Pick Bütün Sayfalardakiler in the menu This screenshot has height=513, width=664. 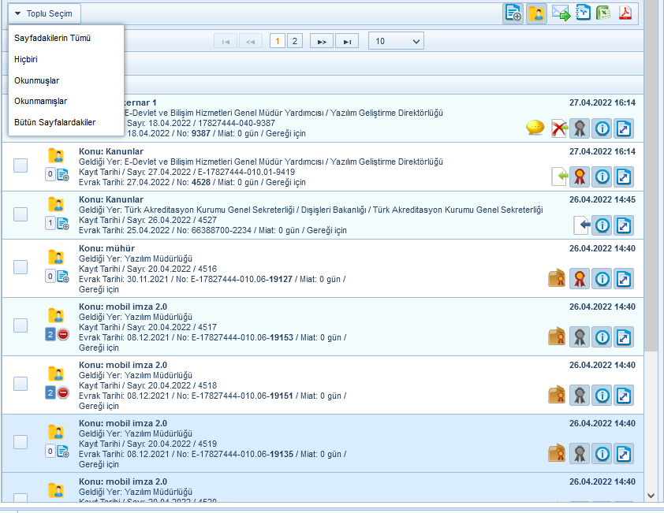pos(54,122)
